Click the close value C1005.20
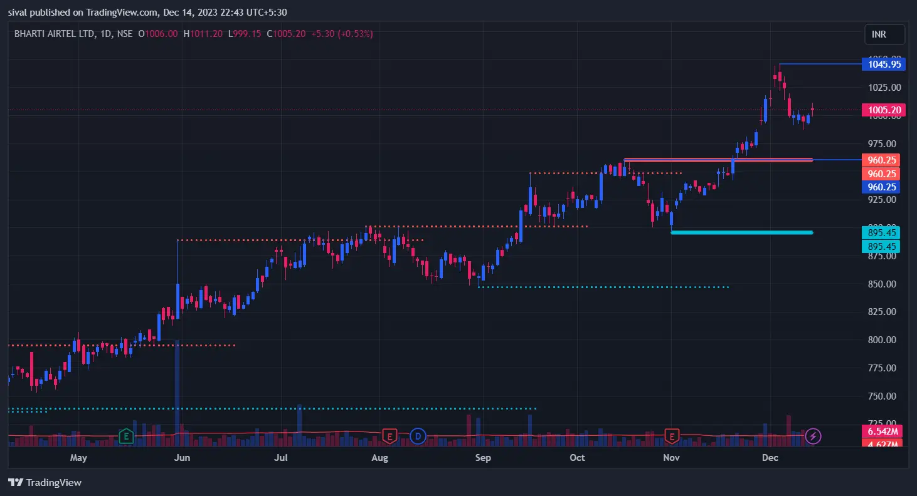The height and width of the screenshot is (496, 917). coord(286,34)
